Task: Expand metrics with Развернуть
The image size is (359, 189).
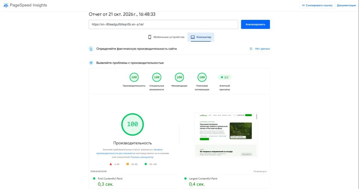Action: (x=260, y=171)
